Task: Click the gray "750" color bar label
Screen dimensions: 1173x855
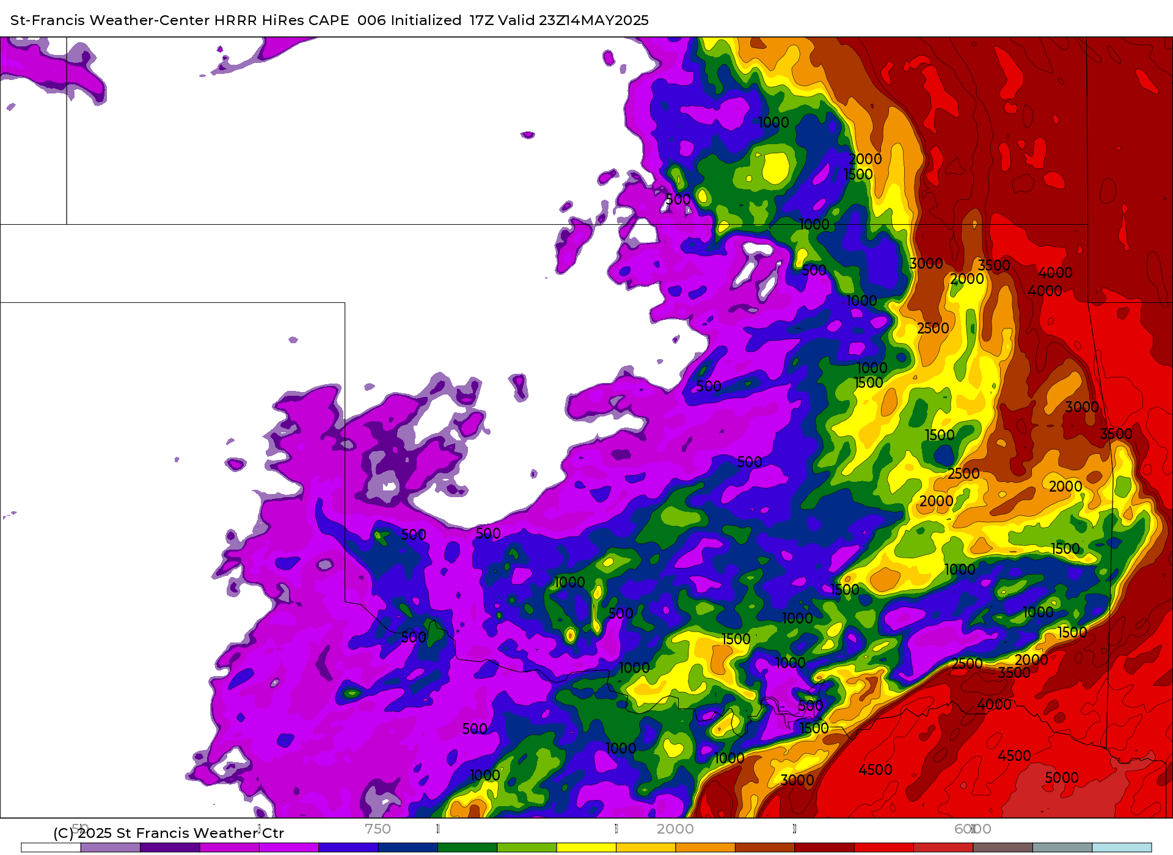Action: (378, 829)
